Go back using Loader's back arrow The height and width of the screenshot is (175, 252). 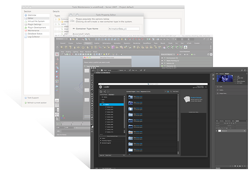click(105, 91)
